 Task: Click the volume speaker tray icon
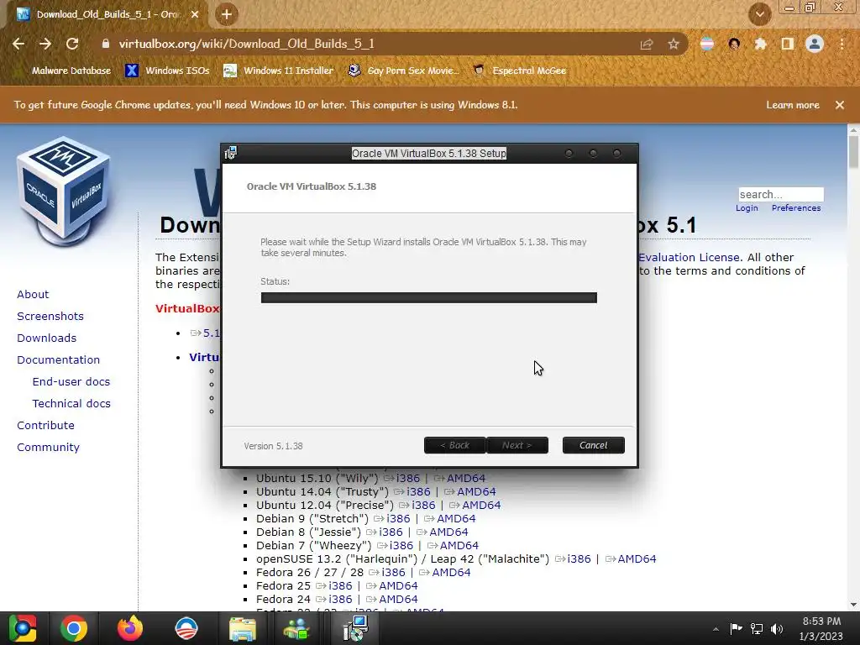point(777,629)
